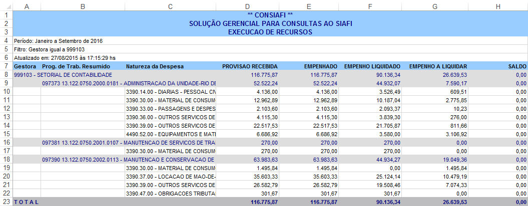Click 'EXECUCAO DE RECURSOS' title cell
This screenshot has width=528, height=206.
click(x=270, y=32)
